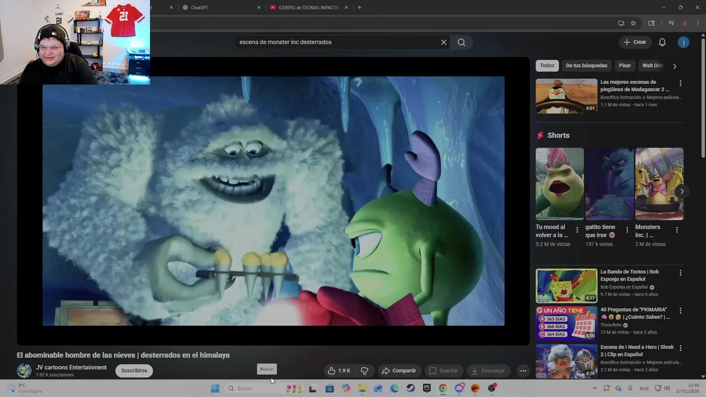Image resolution: width=706 pixels, height=397 pixels.
Task: Open the YouTube account avatar menu
Action: point(683,42)
